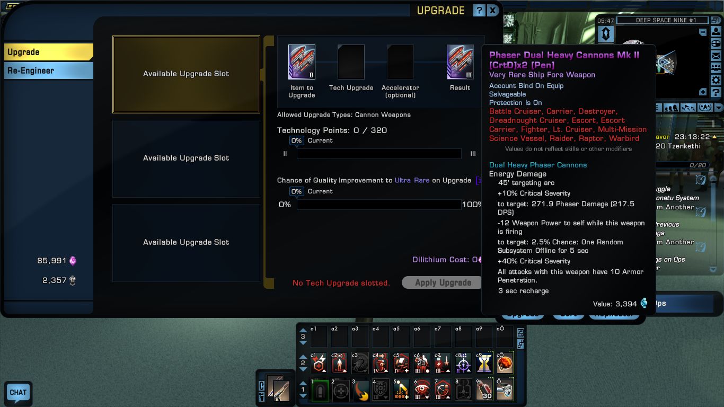
Task: Click the down arrow of tray row 1
Action: click(303, 396)
